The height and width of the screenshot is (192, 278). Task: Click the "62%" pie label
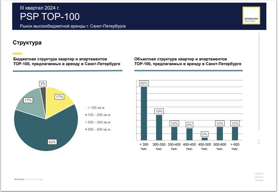tap(52, 142)
